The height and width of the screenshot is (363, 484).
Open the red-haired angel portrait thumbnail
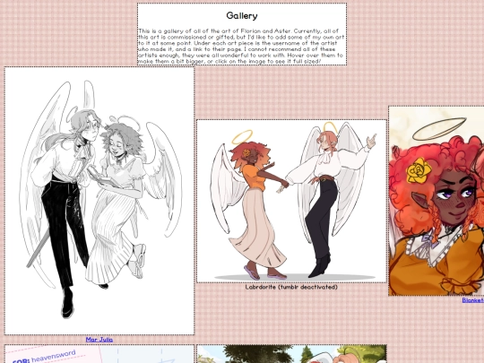click(436, 201)
